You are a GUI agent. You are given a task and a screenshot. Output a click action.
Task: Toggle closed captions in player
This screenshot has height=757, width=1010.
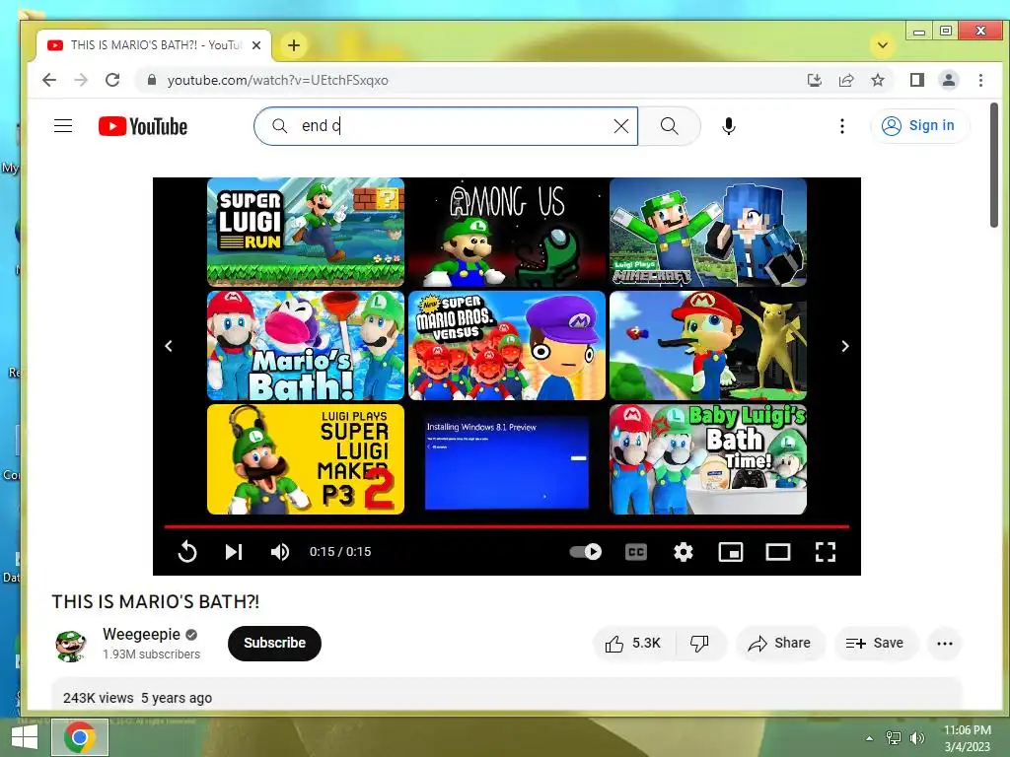(636, 552)
